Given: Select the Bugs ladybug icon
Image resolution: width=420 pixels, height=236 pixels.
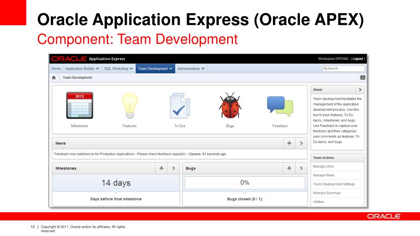Looking at the screenshot, I should click(x=230, y=106).
